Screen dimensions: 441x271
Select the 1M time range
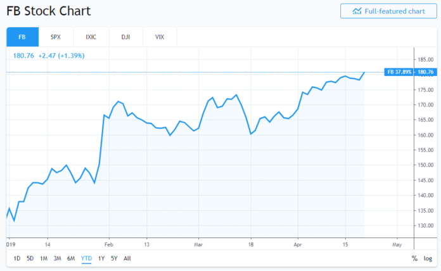43,258
